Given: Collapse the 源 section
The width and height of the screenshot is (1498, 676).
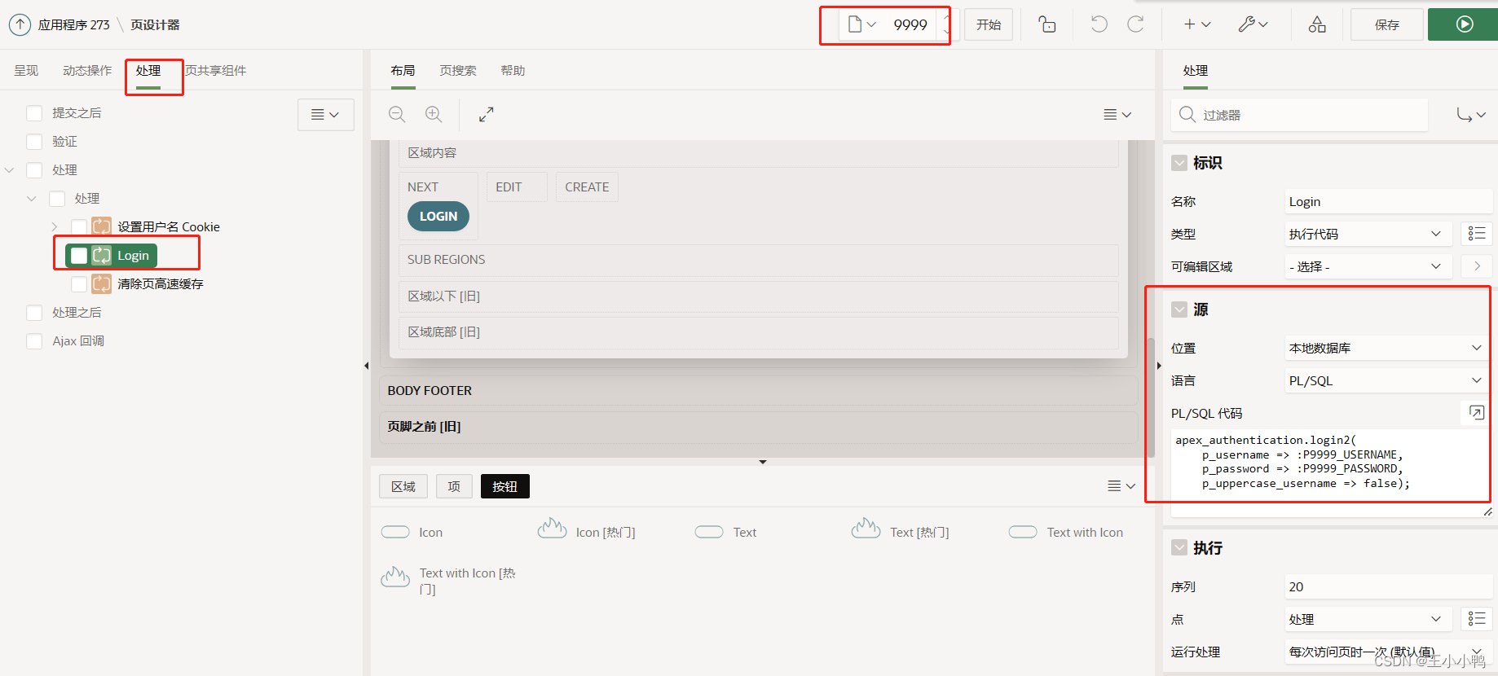Looking at the screenshot, I should pos(1179,309).
